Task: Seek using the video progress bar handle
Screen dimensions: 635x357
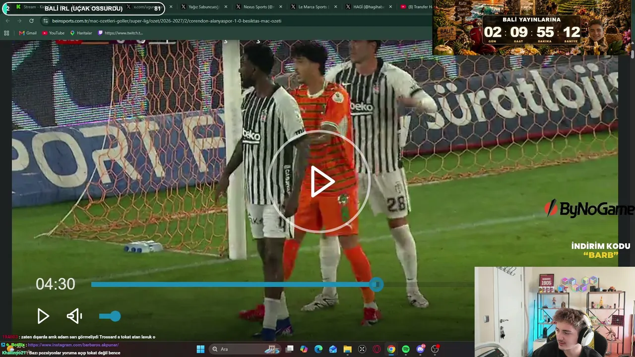Action: pyautogui.click(x=377, y=284)
